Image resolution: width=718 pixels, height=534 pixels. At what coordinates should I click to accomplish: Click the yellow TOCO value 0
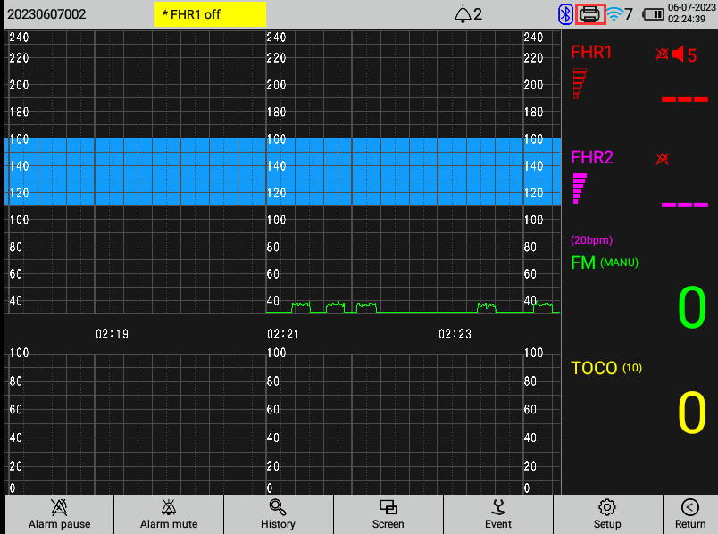coord(692,413)
